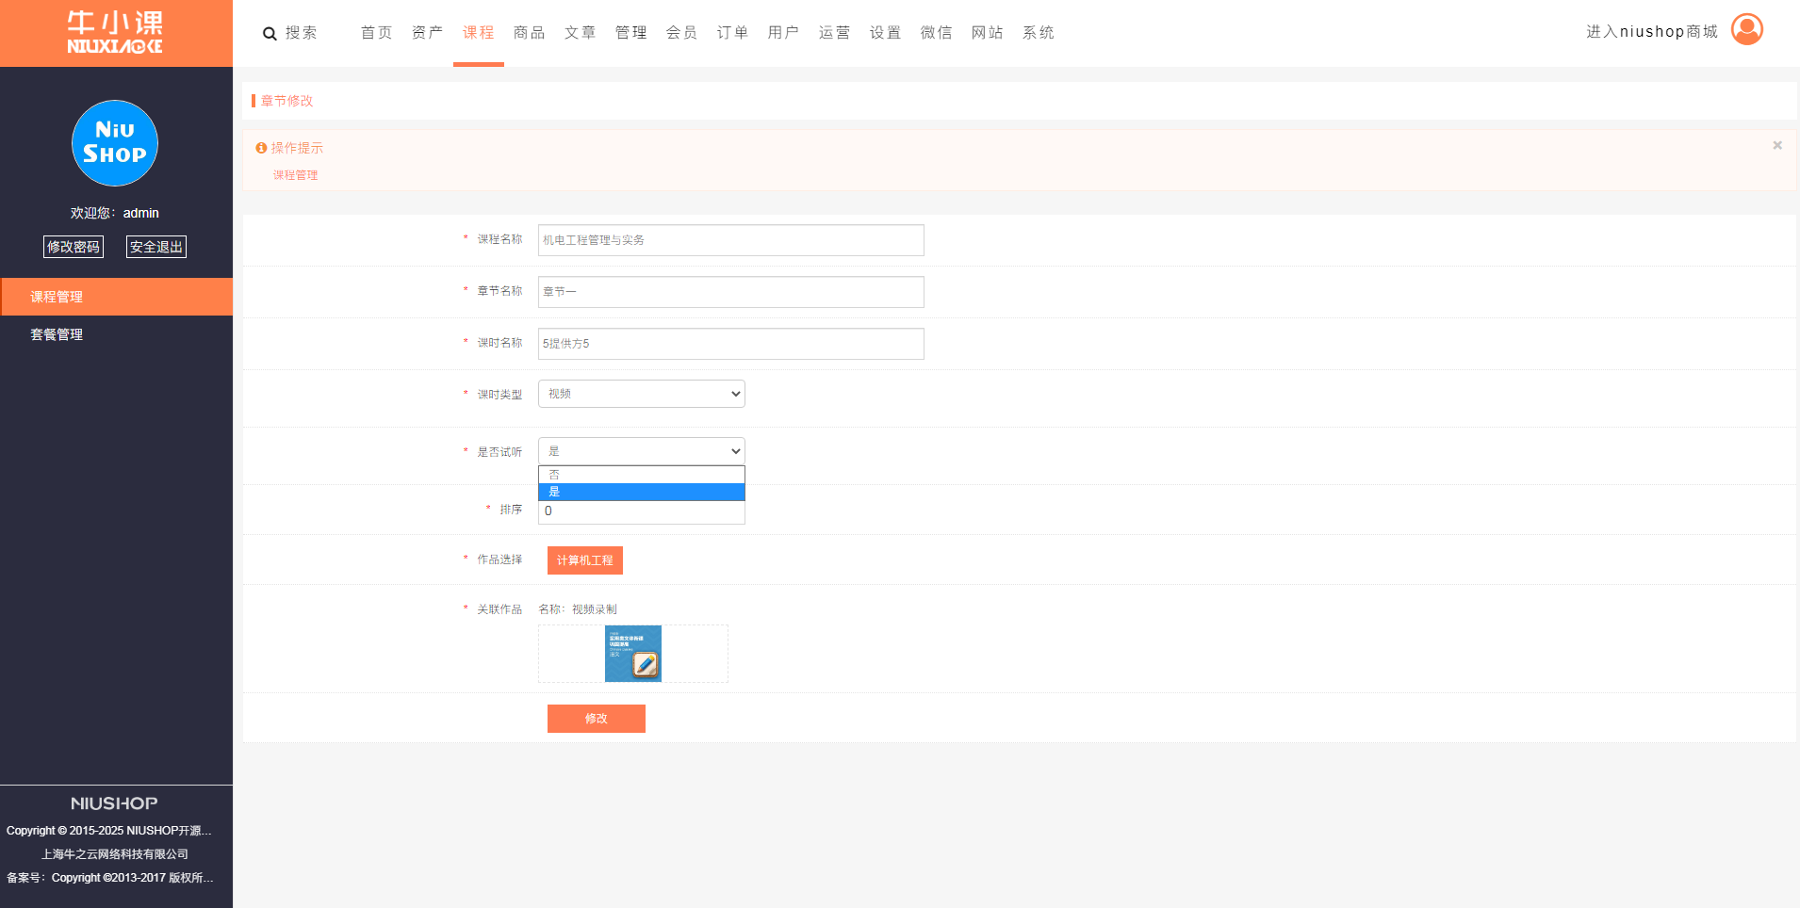Viewport: 1800px width, 908px height.
Task: Click the 修改密码 button
Action: [74, 247]
